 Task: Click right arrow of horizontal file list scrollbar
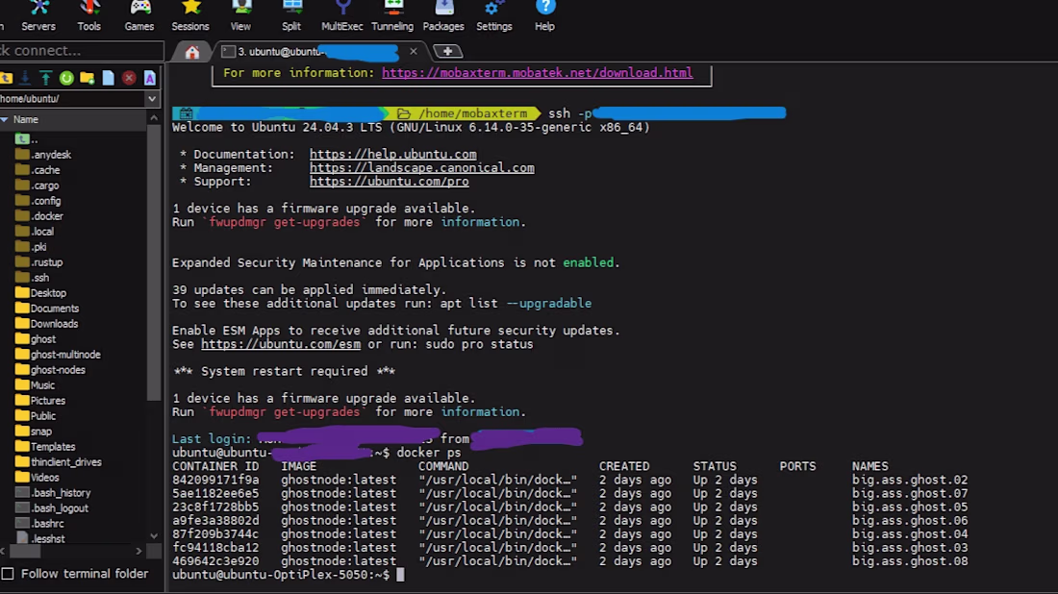click(139, 552)
